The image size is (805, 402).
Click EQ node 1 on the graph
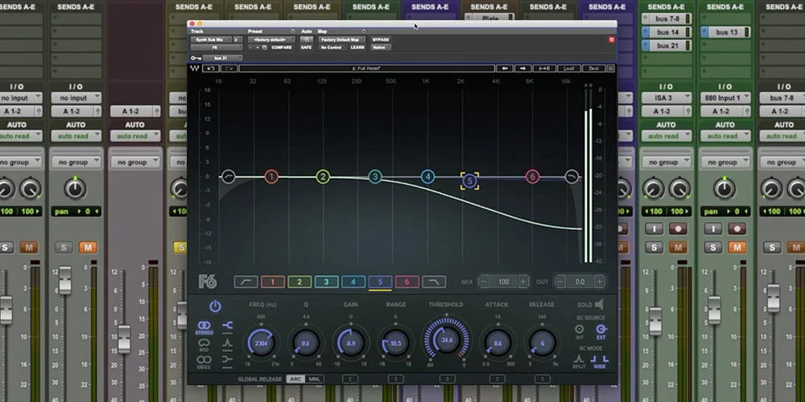click(x=271, y=178)
